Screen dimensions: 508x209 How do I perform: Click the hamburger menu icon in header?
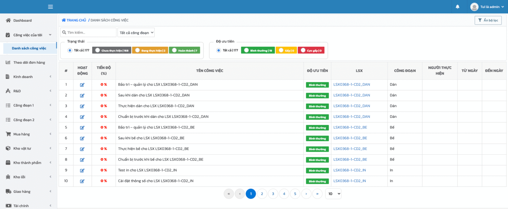tap(50, 7)
